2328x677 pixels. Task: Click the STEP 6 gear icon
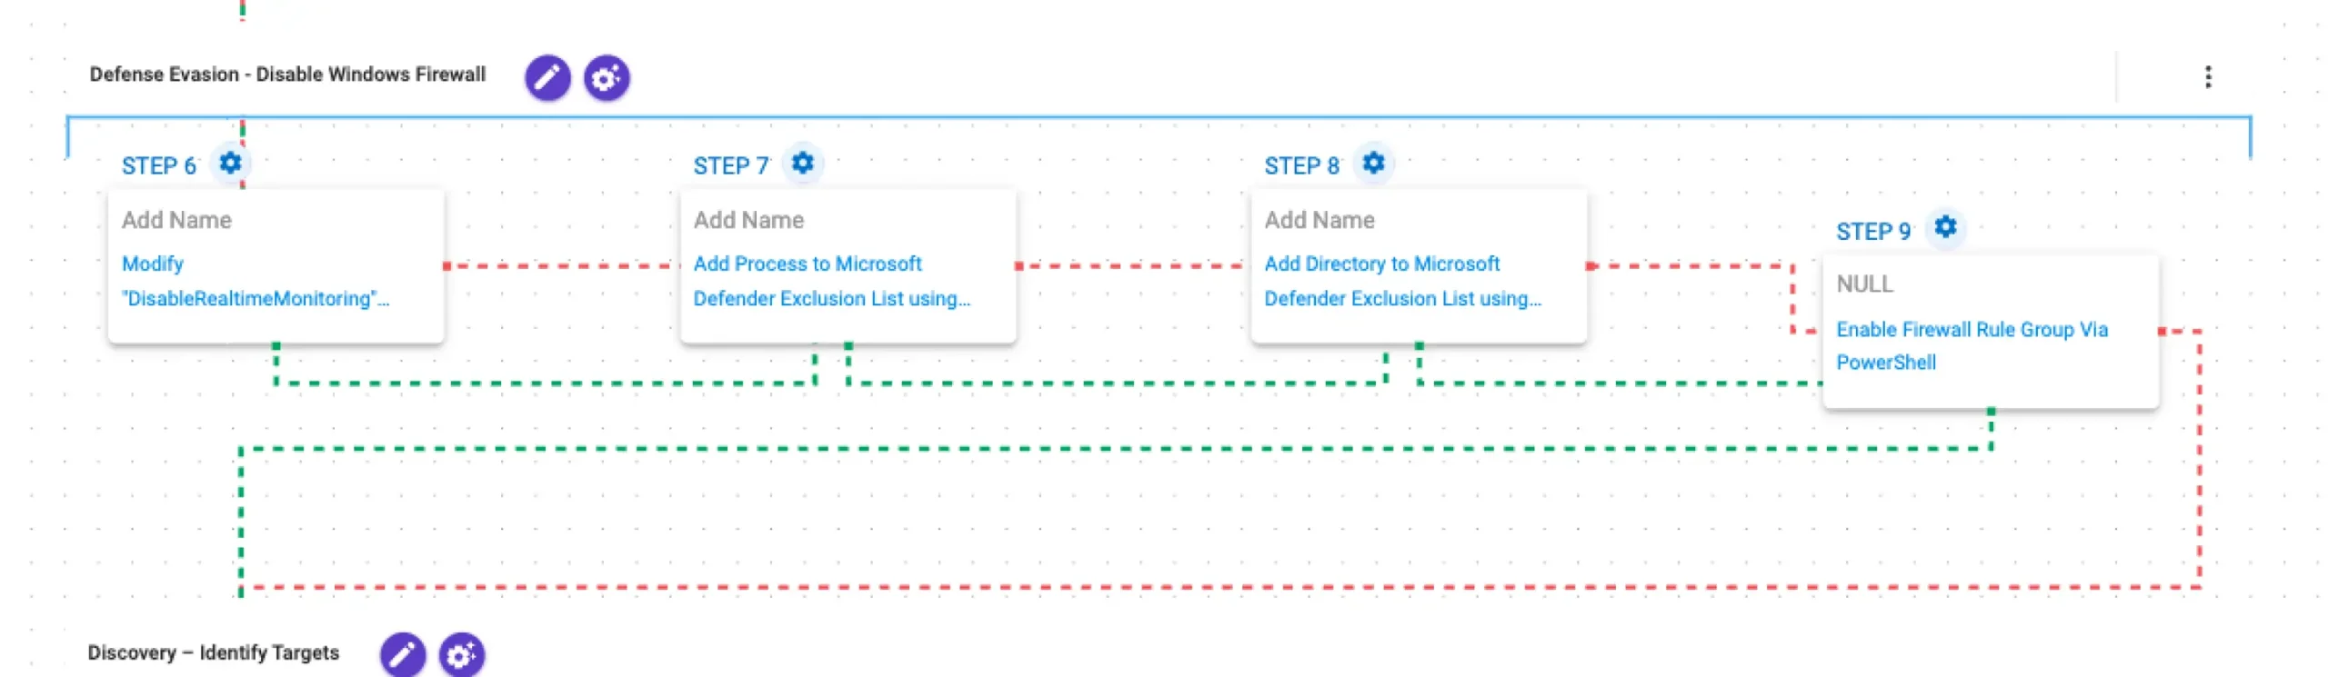coord(230,163)
